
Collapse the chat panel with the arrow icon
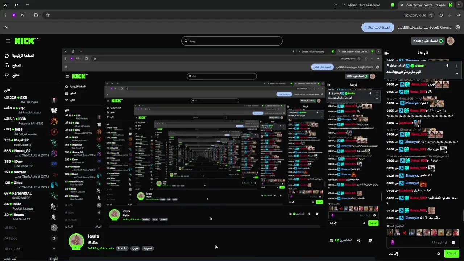pos(386,53)
